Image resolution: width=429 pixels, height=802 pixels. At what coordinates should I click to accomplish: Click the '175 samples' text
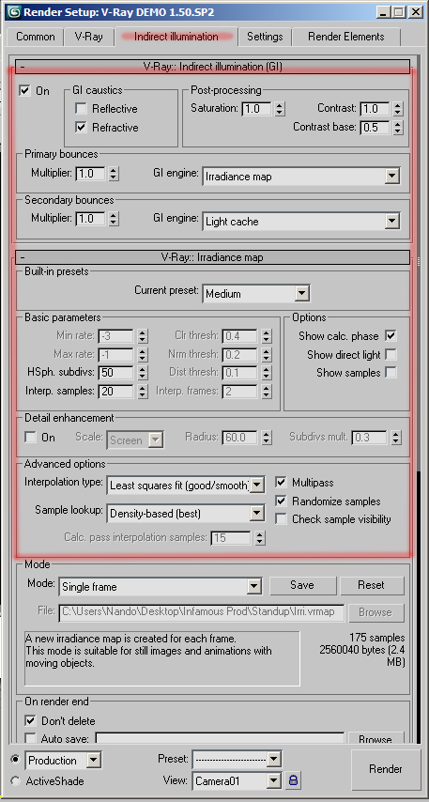(x=377, y=638)
